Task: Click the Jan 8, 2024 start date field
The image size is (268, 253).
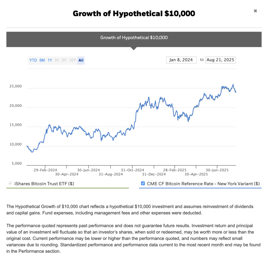Action: coord(181,60)
